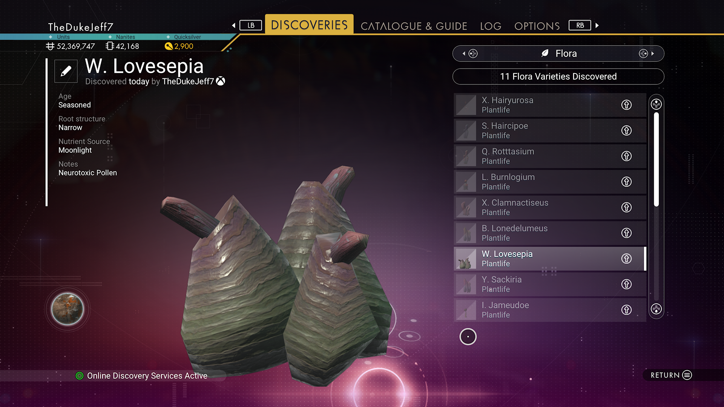Upload the X. Hairyurosa discovery via its arrow icon
Image resolution: width=724 pixels, height=407 pixels.
[626, 105]
